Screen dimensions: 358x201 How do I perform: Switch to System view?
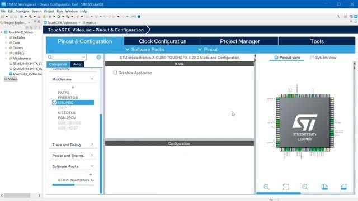323,58
